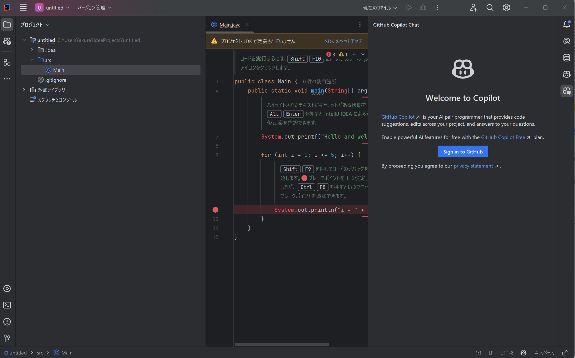Open Code With Me add-user icon
This screenshot has width=575, height=358.
tap(473, 8)
